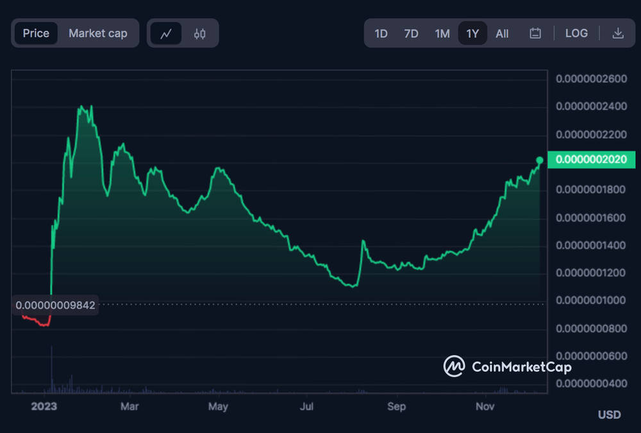This screenshot has height=433, width=641.
Task: Download chart data with download icon
Action: click(x=618, y=33)
